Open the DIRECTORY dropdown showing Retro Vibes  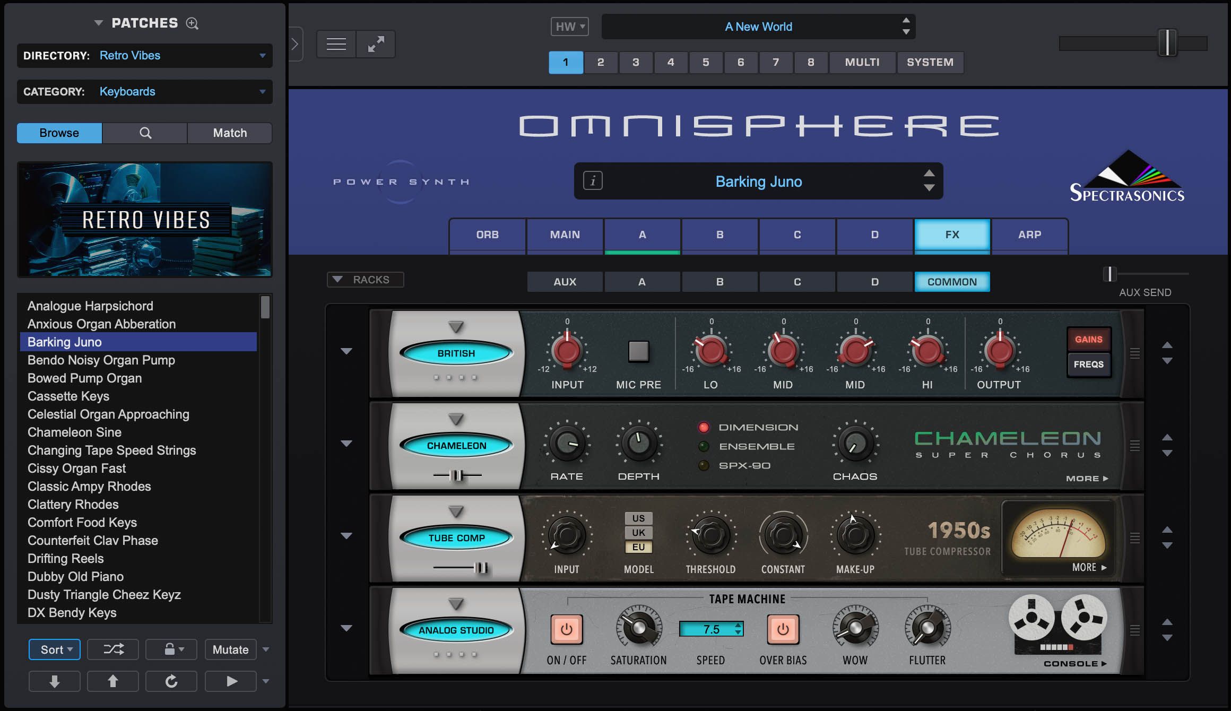pos(263,55)
